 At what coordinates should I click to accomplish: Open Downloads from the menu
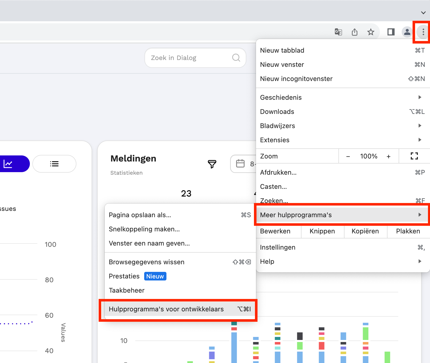(343, 112)
